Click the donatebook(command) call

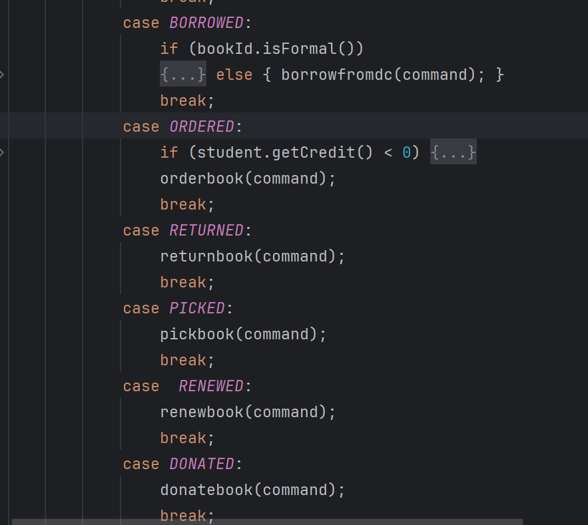(248, 490)
